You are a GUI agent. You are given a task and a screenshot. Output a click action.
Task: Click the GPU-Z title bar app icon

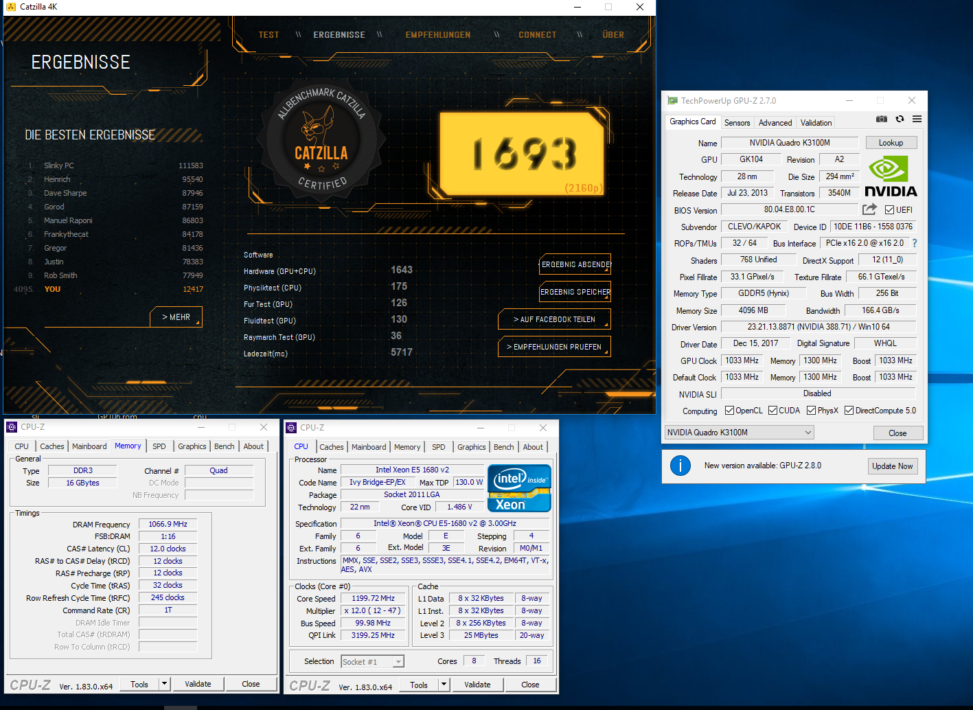tap(672, 101)
